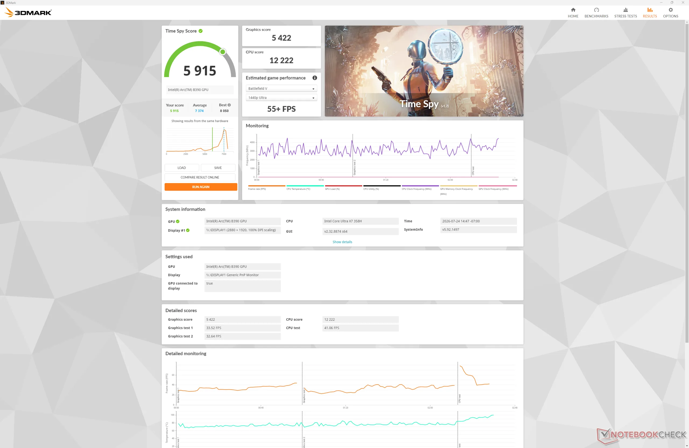Toggle the GPU Clock Frequency legend bar
This screenshot has width=689, height=448.
point(498,186)
